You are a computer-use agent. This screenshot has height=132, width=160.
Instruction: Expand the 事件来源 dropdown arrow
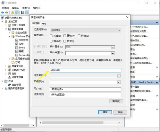click(x=113, y=53)
